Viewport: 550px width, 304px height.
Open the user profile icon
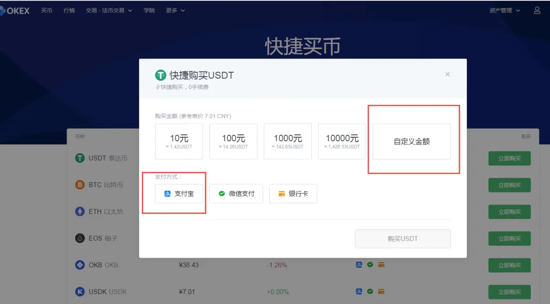(537, 10)
